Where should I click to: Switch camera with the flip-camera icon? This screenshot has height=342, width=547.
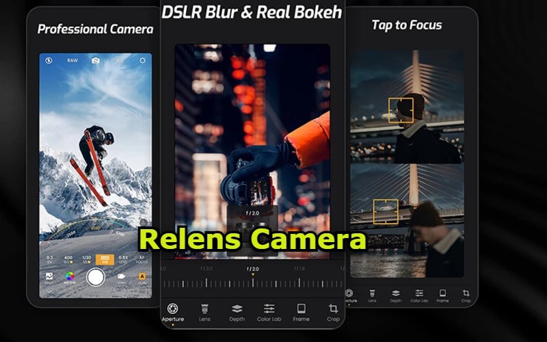click(x=96, y=60)
